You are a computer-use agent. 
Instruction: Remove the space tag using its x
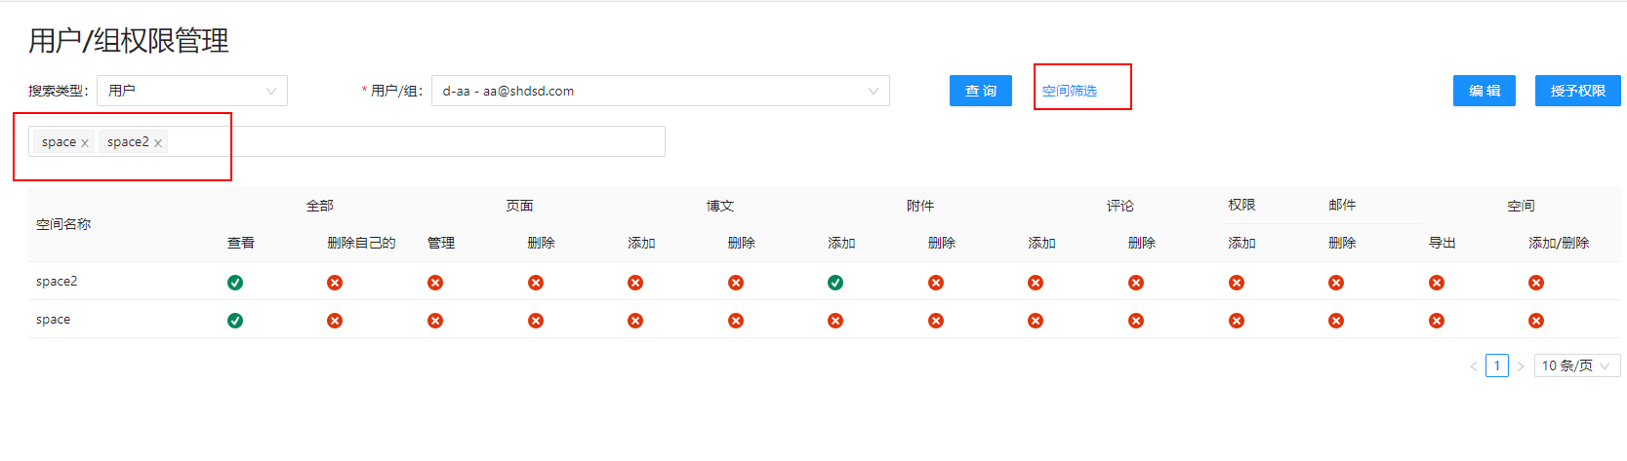[x=85, y=143]
